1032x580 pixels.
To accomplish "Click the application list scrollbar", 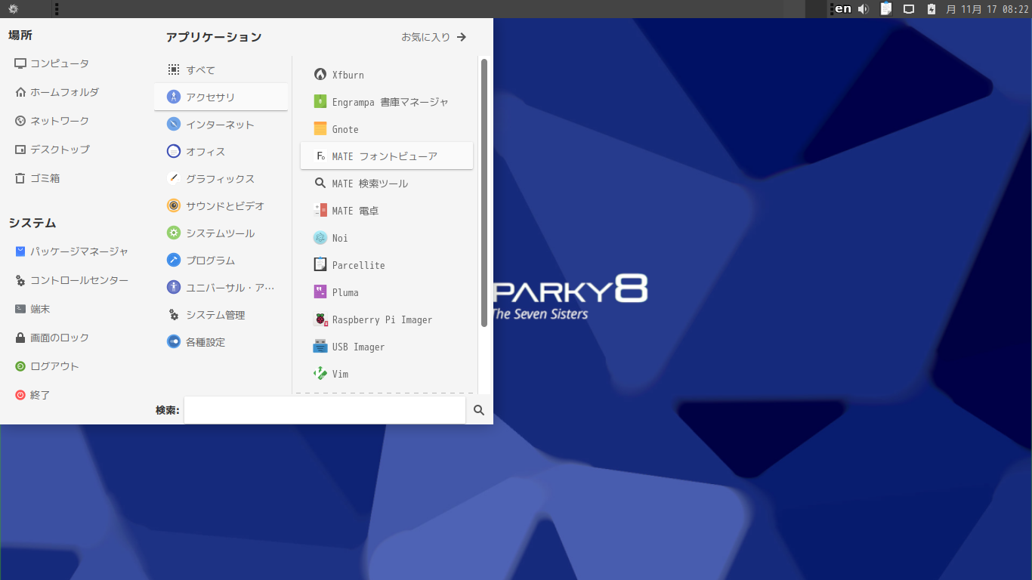I will point(484,192).
